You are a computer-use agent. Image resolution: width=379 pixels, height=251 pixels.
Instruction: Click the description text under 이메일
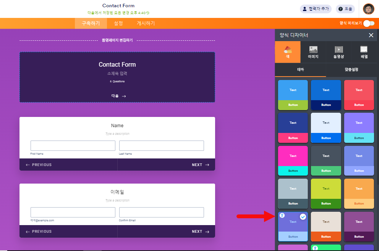117,200
